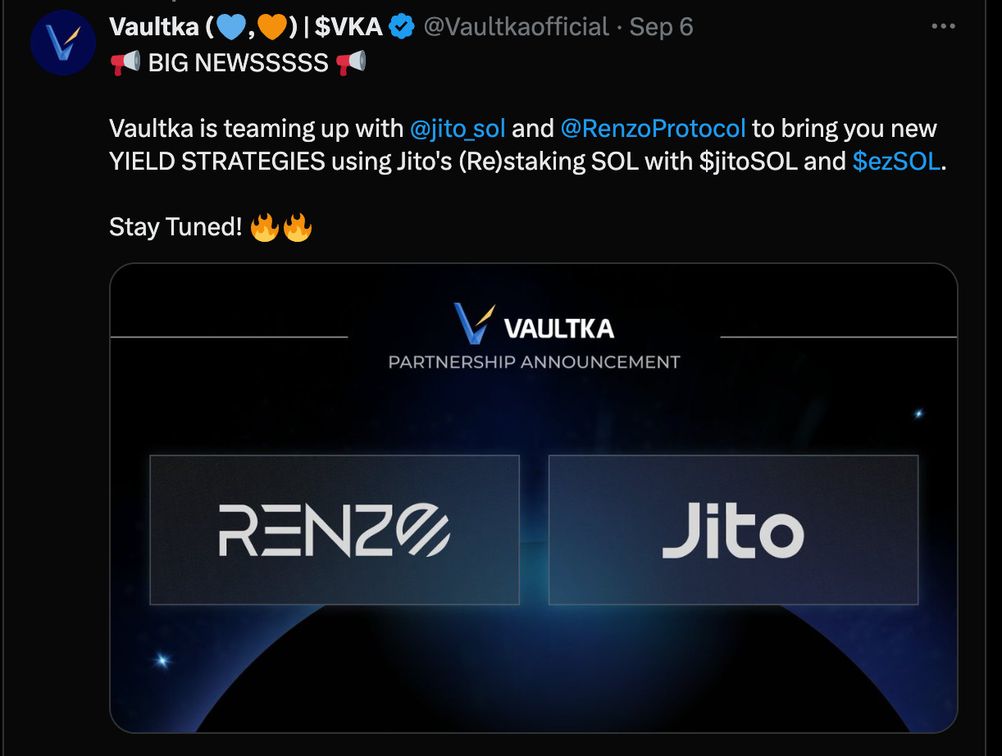
Task: Follow the @jito_sol mention link
Action: click(x=457, y=129)
